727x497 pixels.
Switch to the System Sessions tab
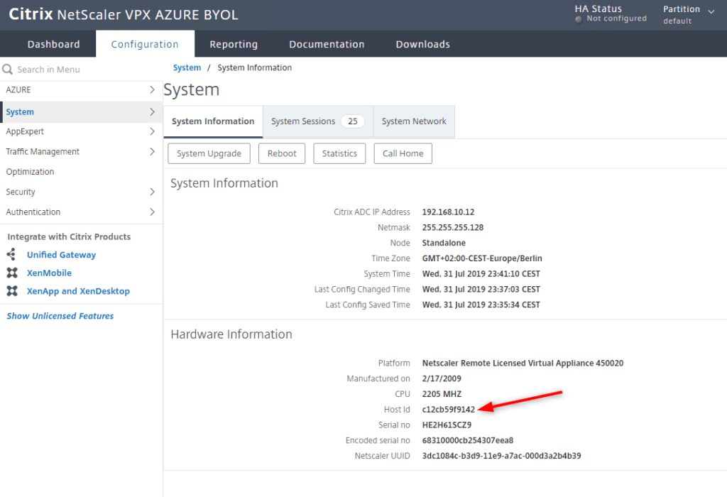(x=318, y=121)
